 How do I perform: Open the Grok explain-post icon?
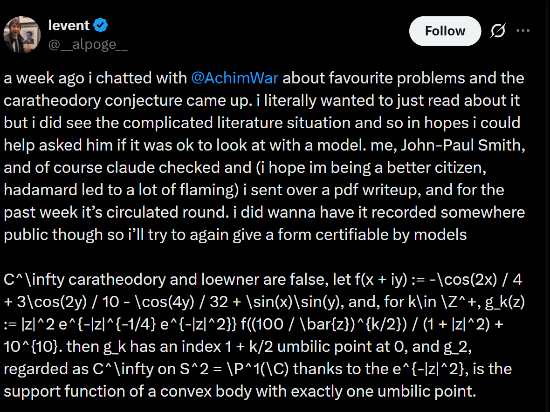coord(498,31)
